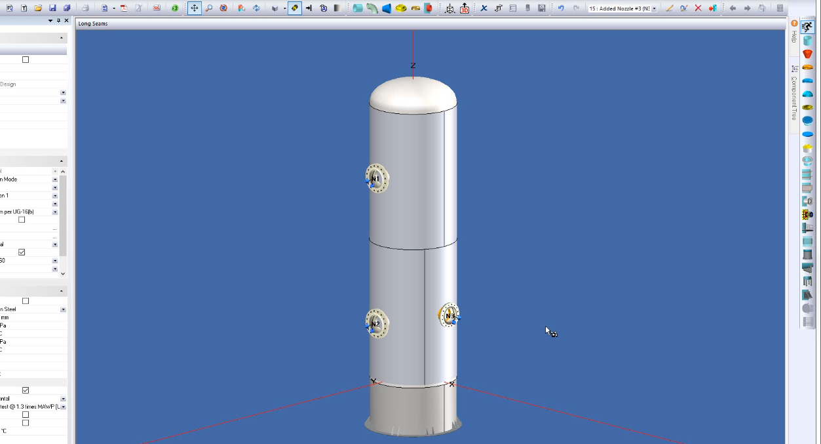Uncheck the checked box above the '60' field
The width and height of the screenshot is (821, 444).
click(22, 251)
